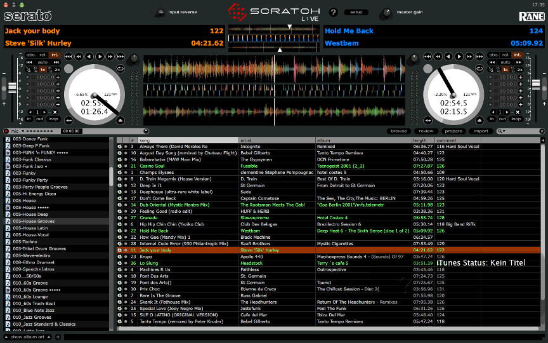This screenshot has height=343, width=548.
Task: Open the browse panel tab
Action: (x=399, y=131)
